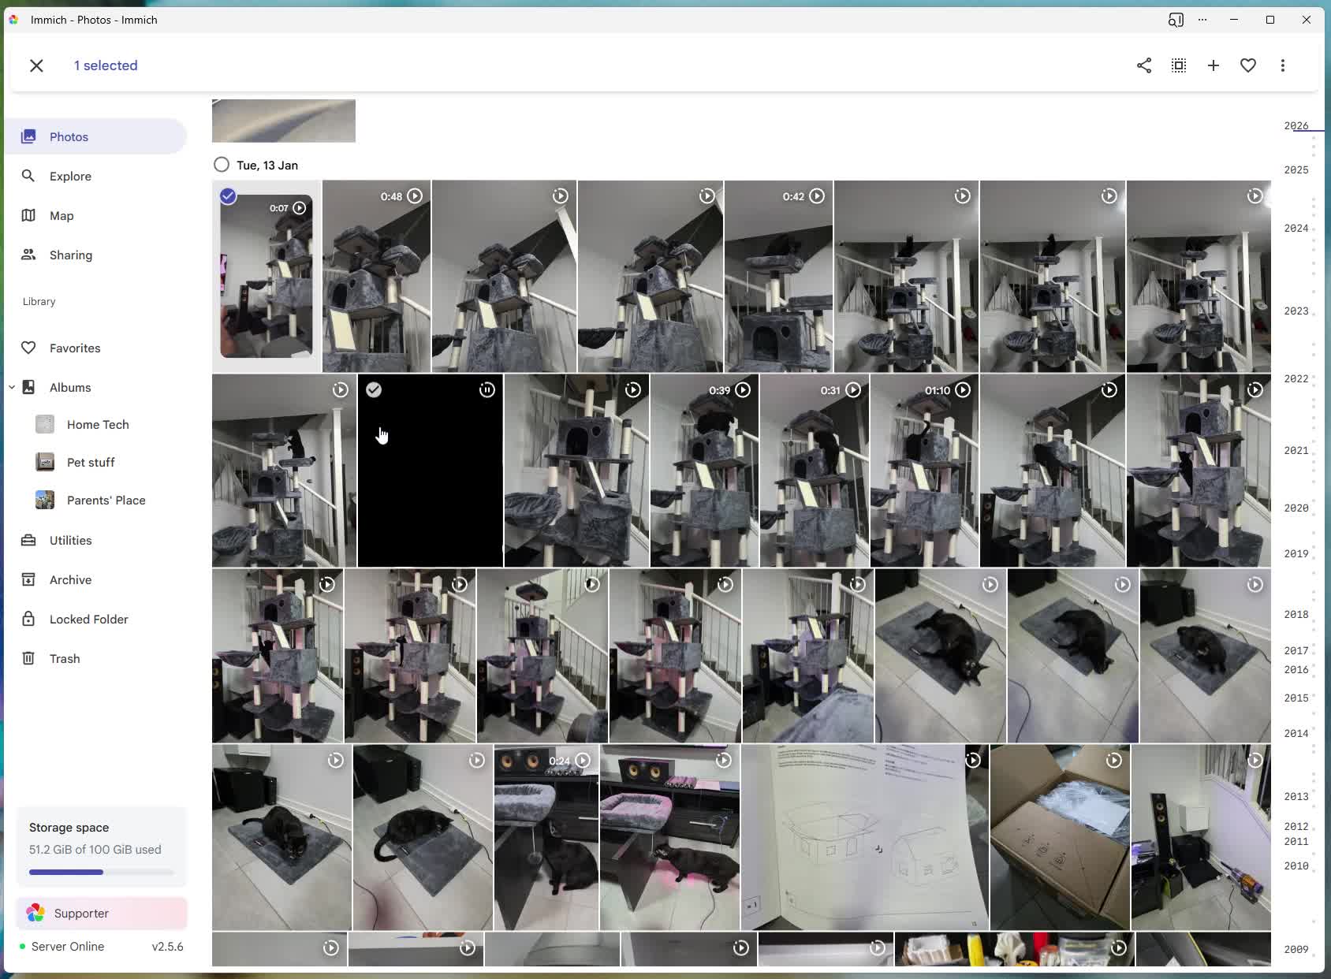Image resolution: width=1331 pixels, height=979 pixels.
Task: Open the three-dot more options menu
Action: [1283, 65]
